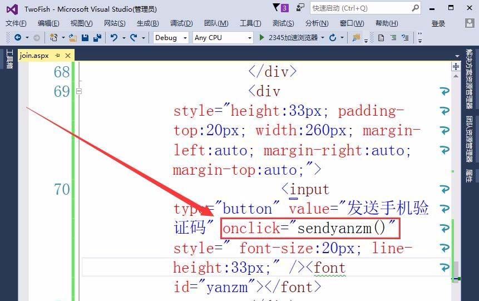Click the comment lines toolbar icon
This screenshot has height=301, width=479.
point(405,38)
